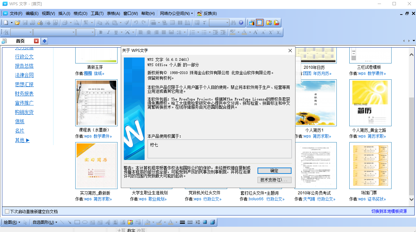Open the 文件(F) menu
Image resolution: width=416 pixels, height=232 pixels.
(16, 14)
